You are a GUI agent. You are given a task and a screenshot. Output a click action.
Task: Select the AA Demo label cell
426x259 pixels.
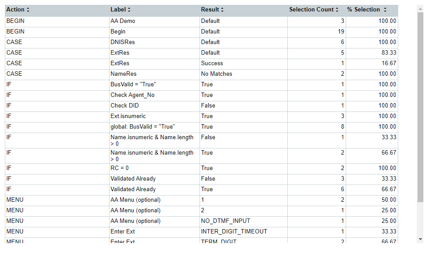155,21
